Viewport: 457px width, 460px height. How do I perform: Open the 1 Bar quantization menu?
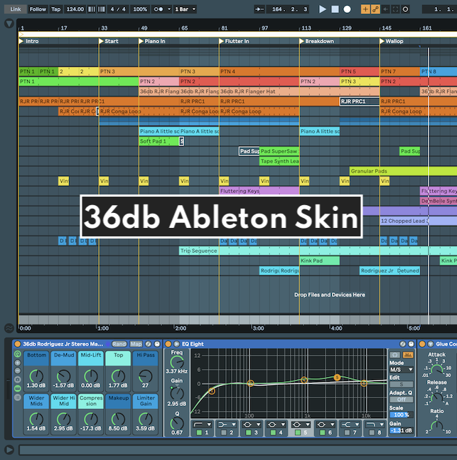pos(185,9)
